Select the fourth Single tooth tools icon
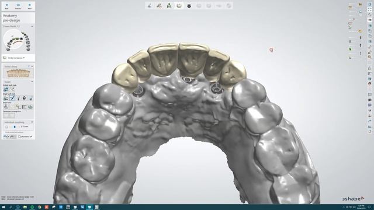This screenshot has height=210, width=374. (x=25, y=98)
